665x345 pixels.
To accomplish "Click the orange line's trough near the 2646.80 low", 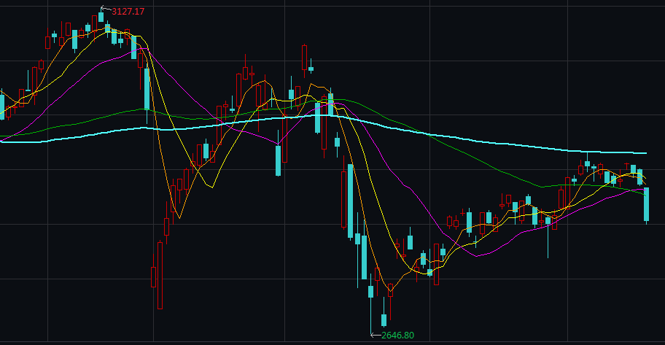I will pos(391,293).
